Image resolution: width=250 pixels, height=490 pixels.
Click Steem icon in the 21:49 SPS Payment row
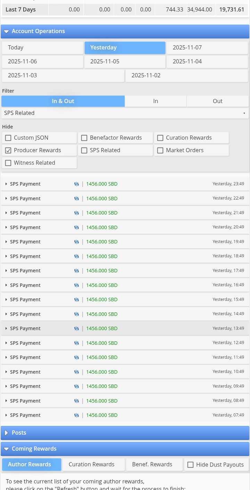(x=76, y=213)
